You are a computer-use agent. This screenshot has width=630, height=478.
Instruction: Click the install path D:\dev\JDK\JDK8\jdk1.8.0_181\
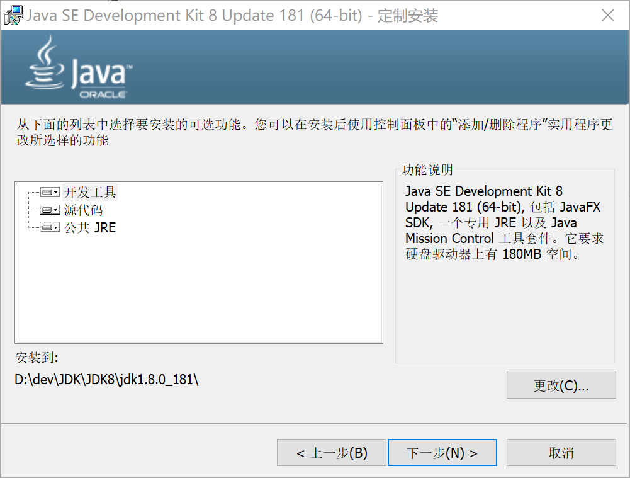tap(107, 380)
